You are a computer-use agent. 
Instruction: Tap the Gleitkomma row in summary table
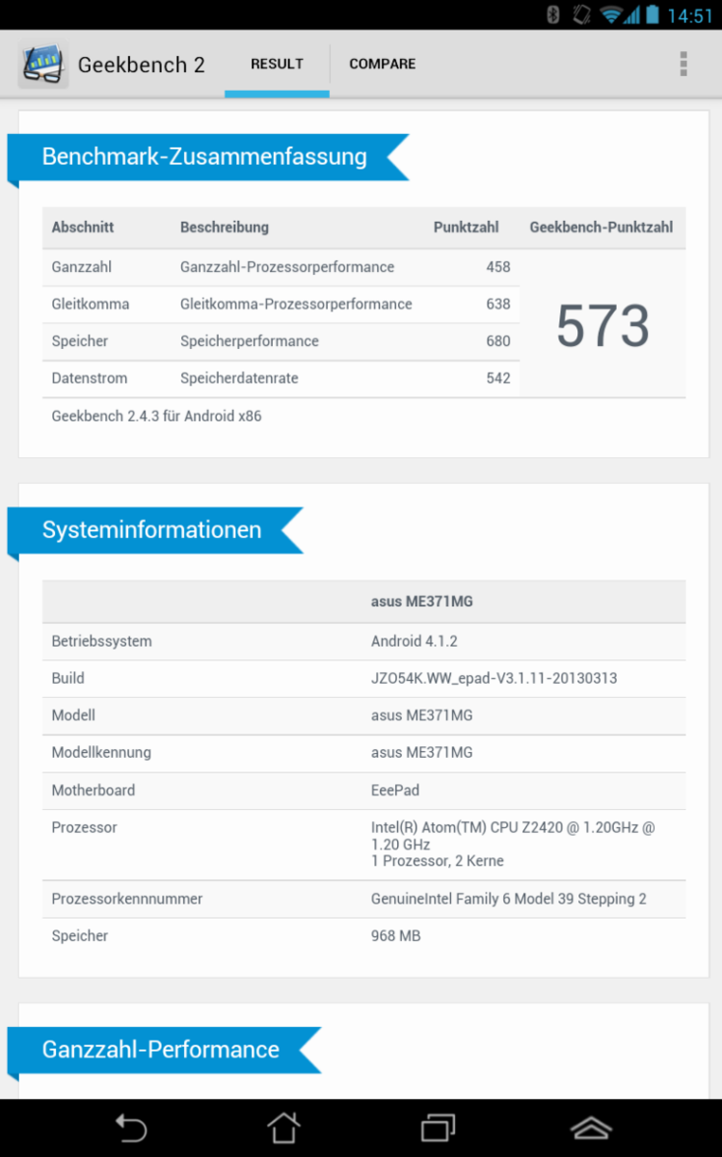coord(280,305)
